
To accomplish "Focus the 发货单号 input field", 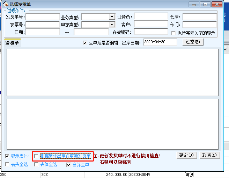I will (43, 17).
